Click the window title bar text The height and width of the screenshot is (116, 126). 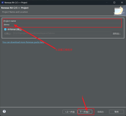point(16,3)
